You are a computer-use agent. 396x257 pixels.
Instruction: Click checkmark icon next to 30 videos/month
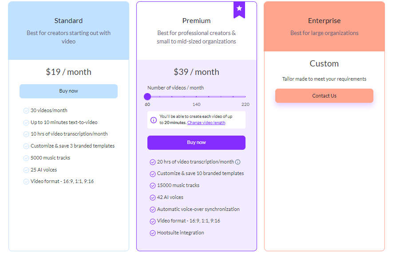coord(26,111)
